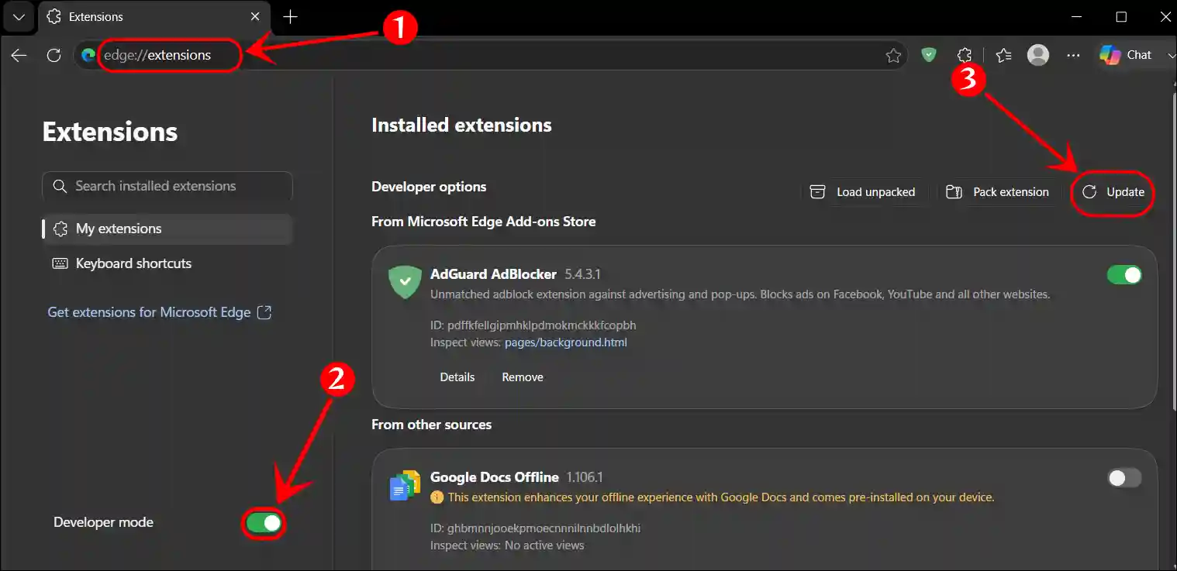The width and height of the screenshot is (1177, 571).
Task: Refresh the page with reload icon
Action: pyautogui.click(x=53, y=55)
